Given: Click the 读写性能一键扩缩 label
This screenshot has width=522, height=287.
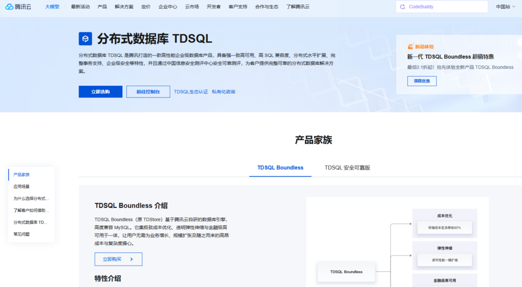Looking at the screenshot, I should [445, 260].
